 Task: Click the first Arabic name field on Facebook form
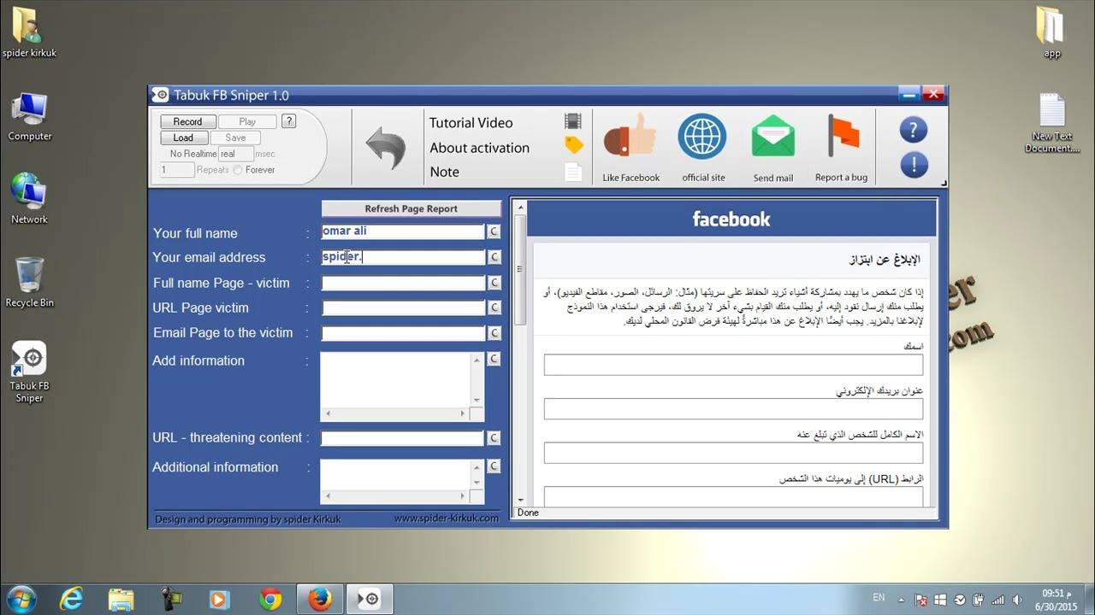(733, 365)
